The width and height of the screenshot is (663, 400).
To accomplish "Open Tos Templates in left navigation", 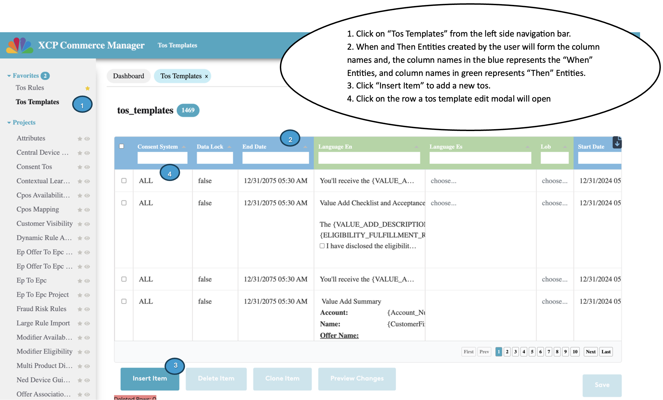I will pyautogui.click(x=37, y=102).
